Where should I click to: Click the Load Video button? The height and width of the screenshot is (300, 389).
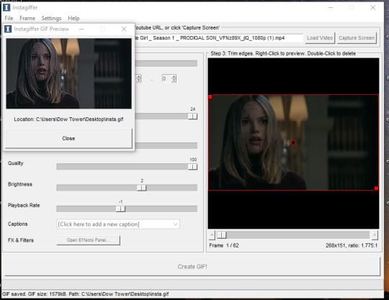pyautogui.click(x=320, y=38)
